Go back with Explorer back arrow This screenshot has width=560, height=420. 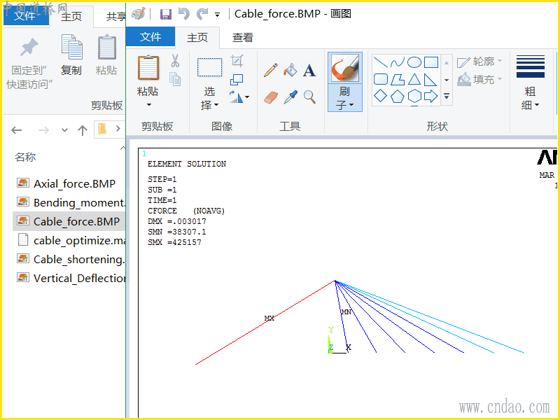click(x=16, y=130)
